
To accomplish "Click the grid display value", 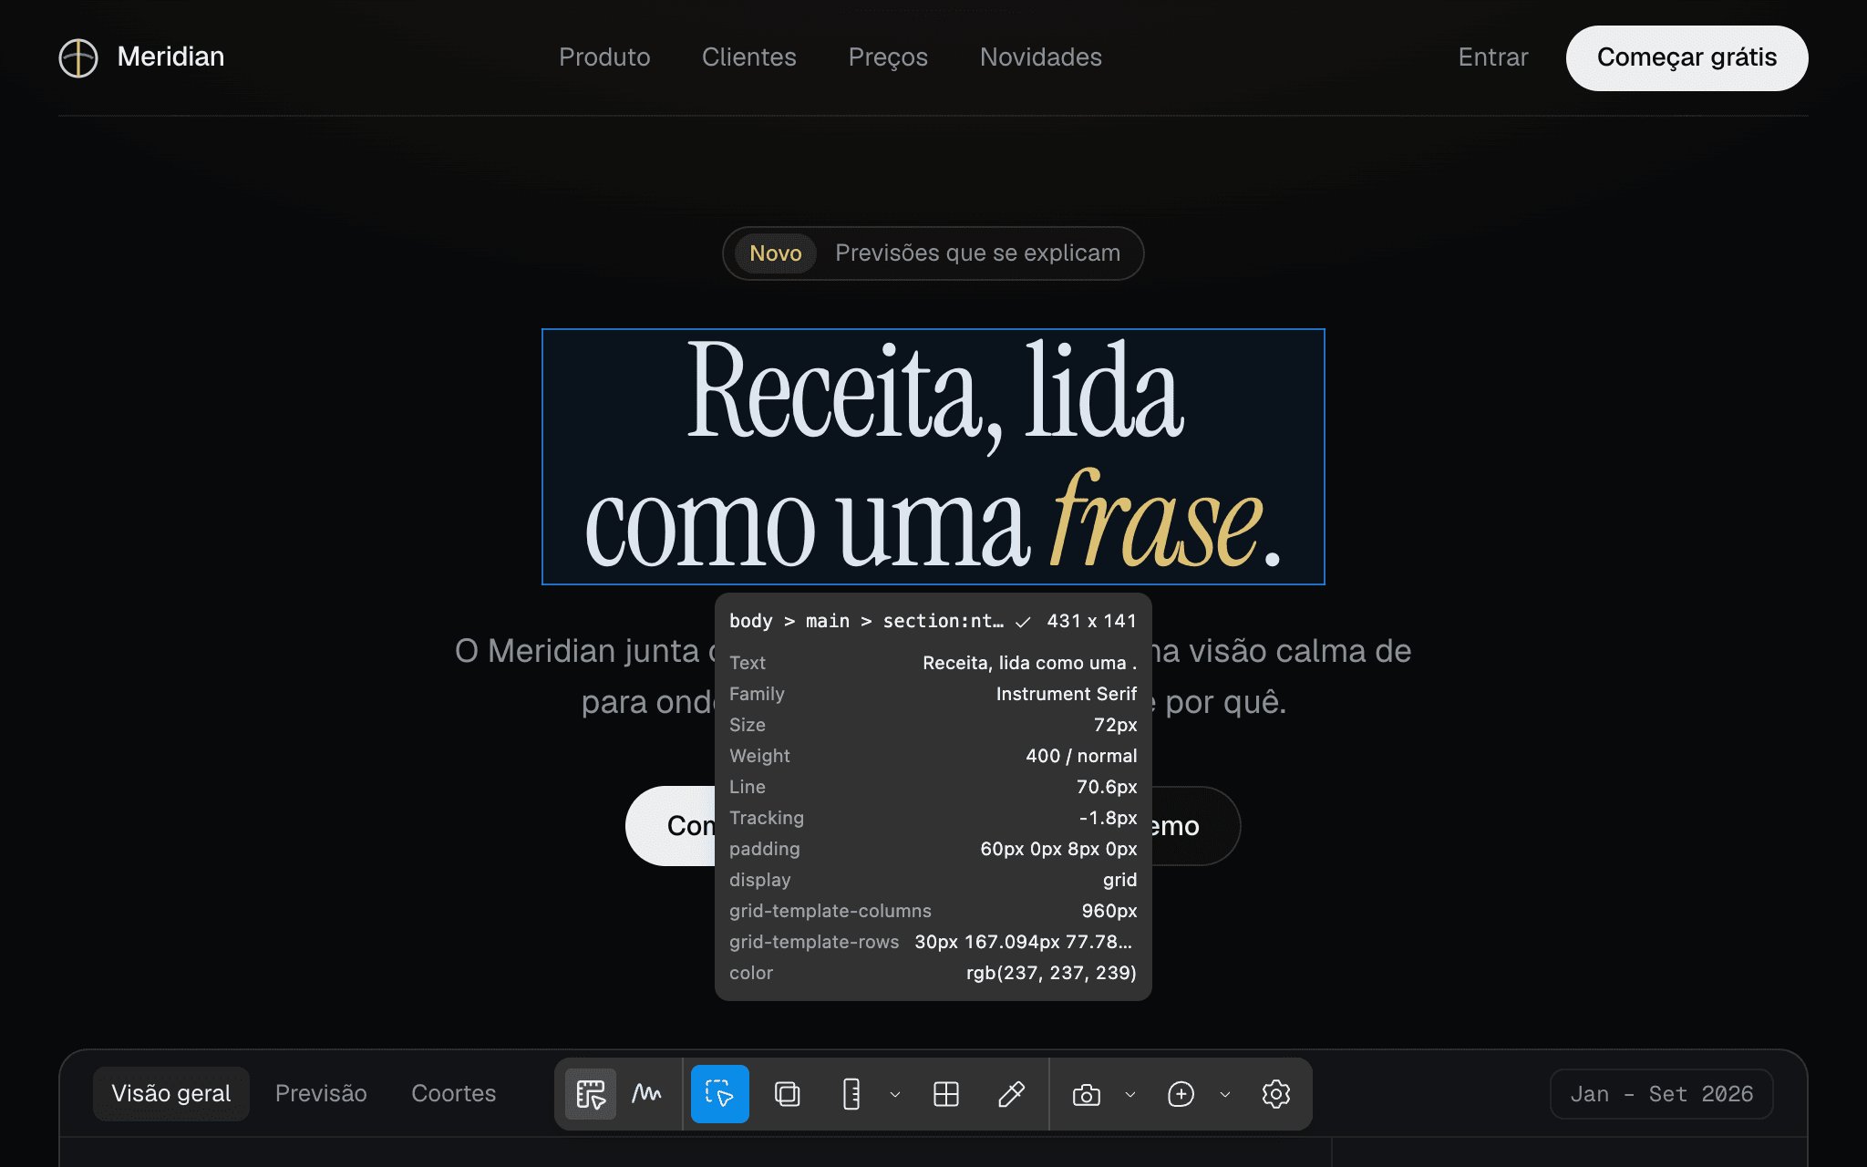I will [1120, 880].
